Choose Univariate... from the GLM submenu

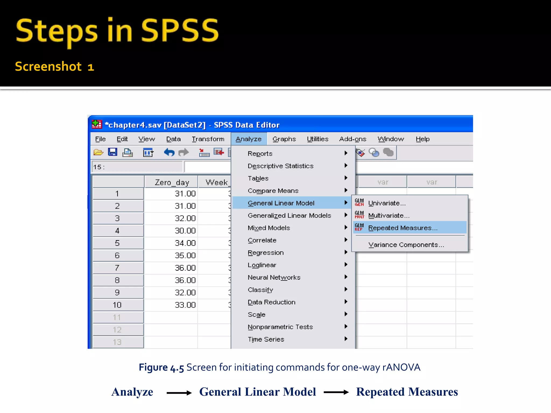point(410,203)
